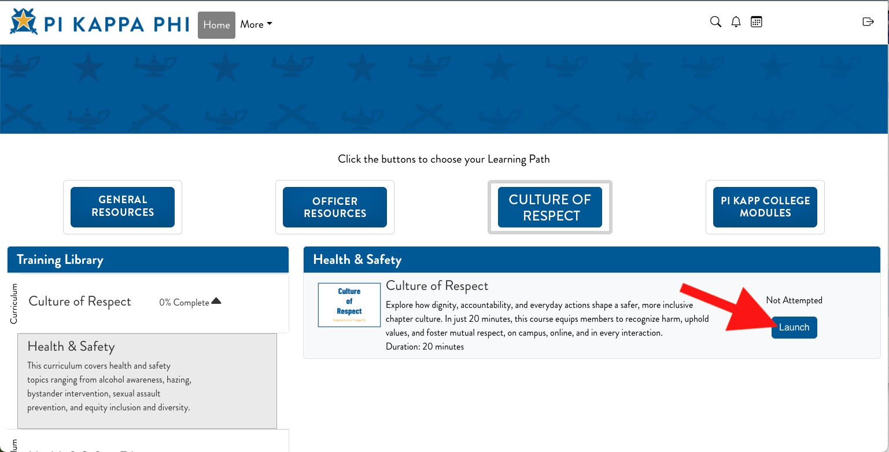Click Culture of Respect in Training Library

(80, 302)
